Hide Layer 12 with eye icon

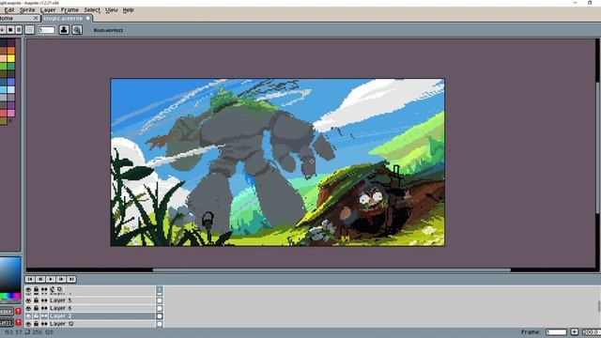click(28, 324)
